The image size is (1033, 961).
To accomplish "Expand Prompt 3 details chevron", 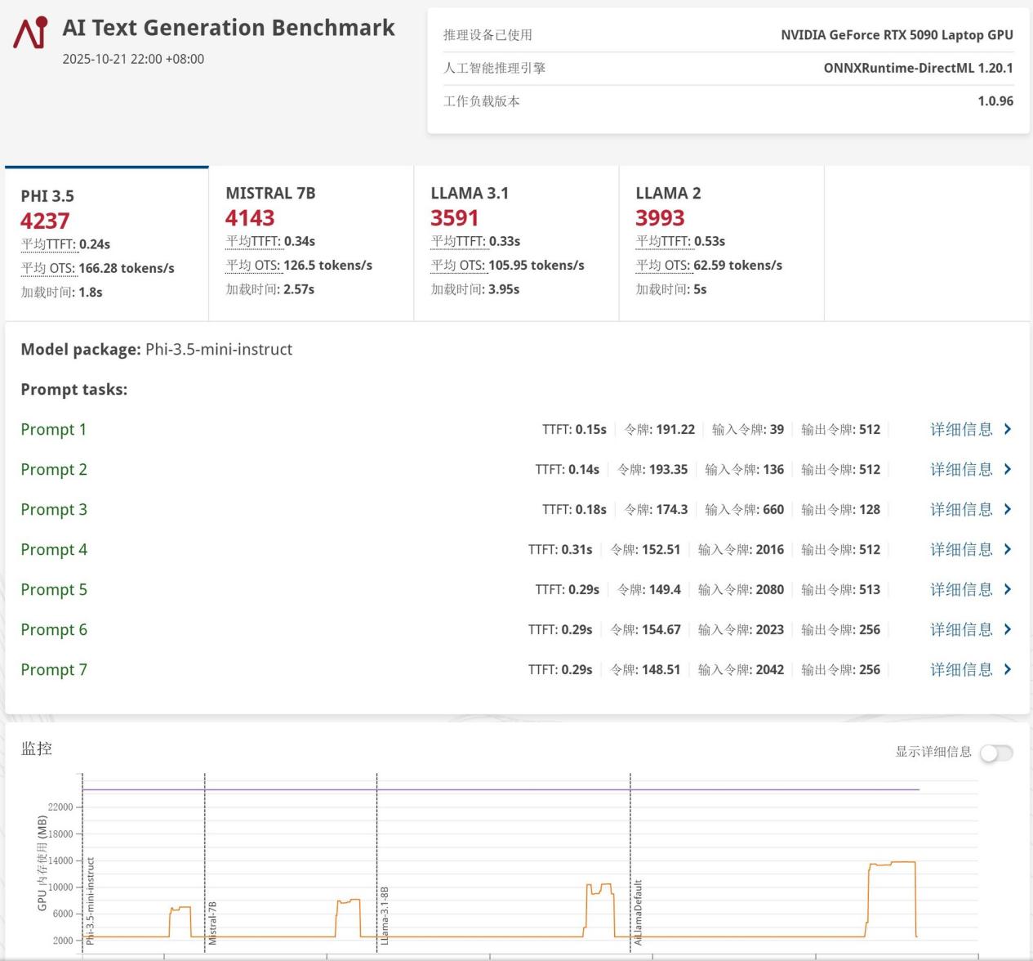I will pyautogui.click(x=1008, y=509).
